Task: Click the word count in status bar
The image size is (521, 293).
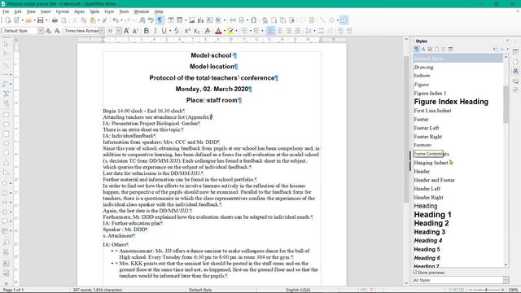Action: [x=98, y=290]
